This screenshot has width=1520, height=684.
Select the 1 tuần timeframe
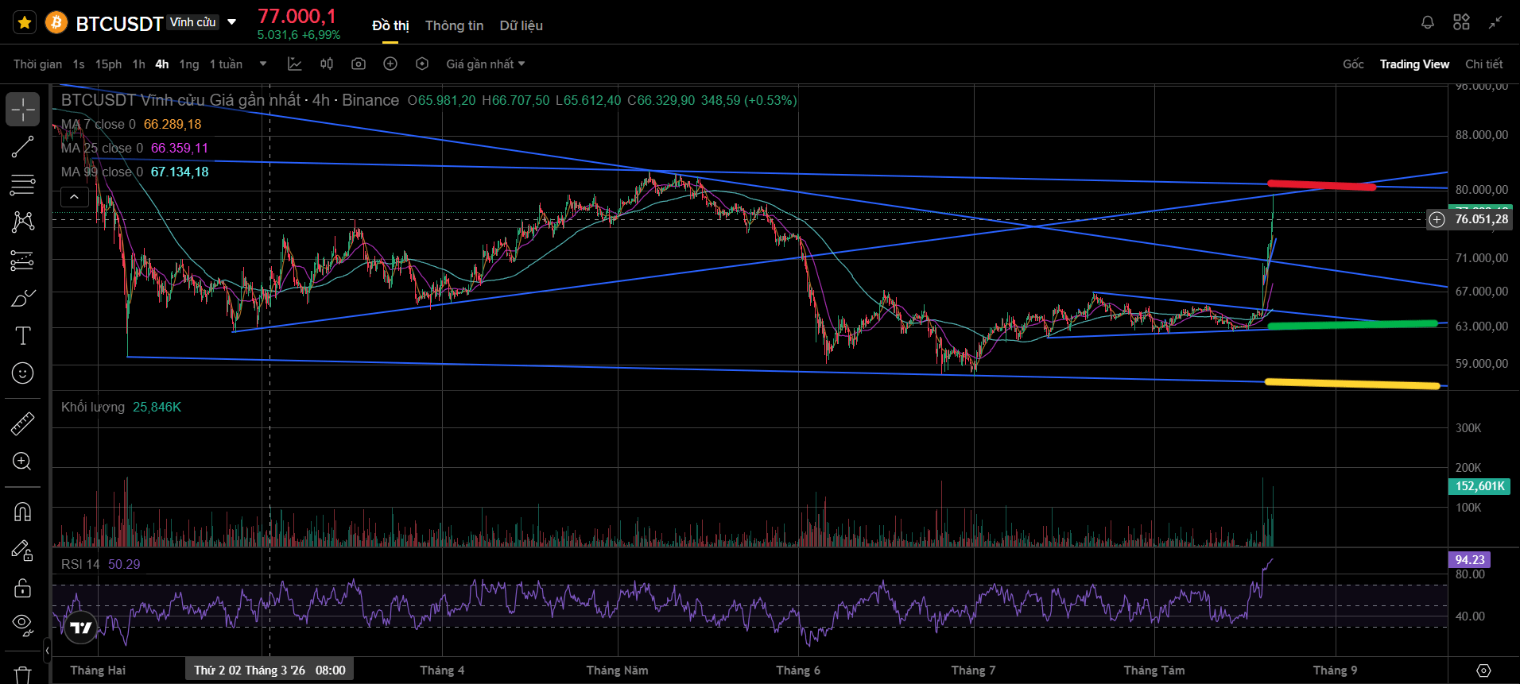click(226, 64)
